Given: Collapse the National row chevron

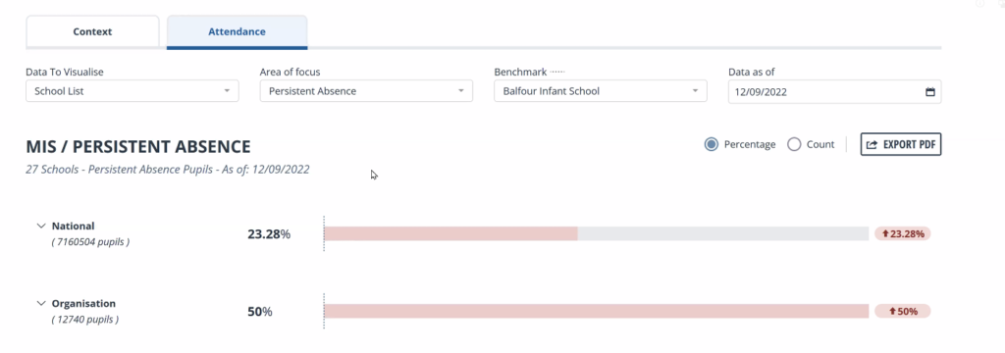Looking at the screenshot, I should point(41,227).
